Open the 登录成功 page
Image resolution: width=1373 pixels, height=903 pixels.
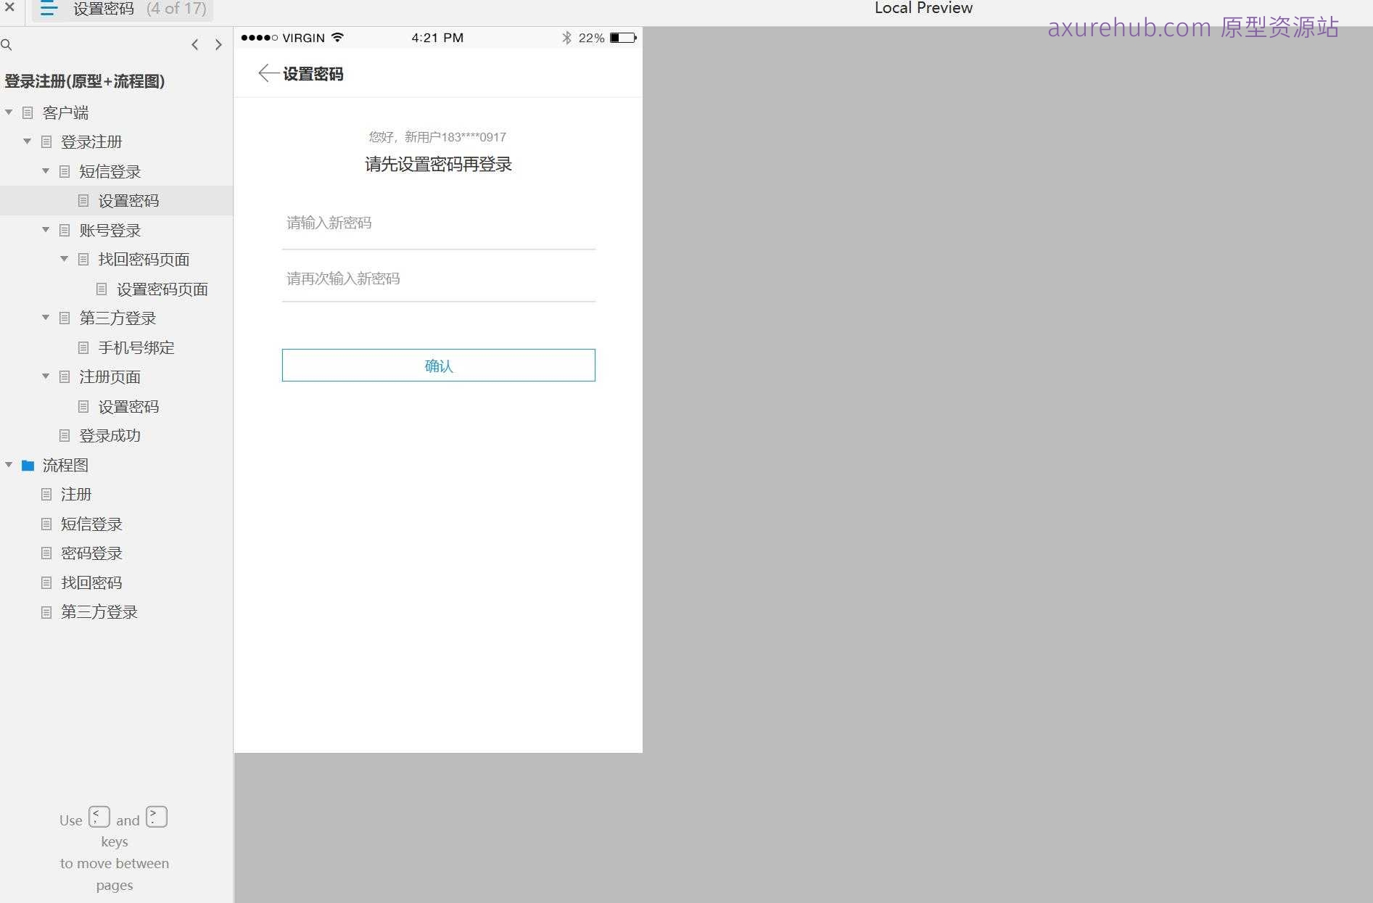click(x=110, y=435)
